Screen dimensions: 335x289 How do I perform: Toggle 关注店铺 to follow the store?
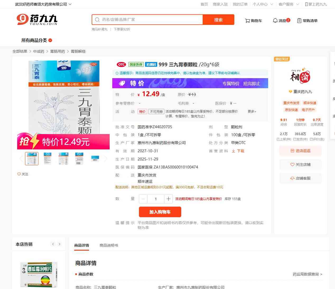[300, 164]
